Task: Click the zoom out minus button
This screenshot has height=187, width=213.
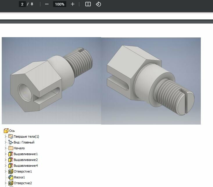Action: (x=47, y=4)
